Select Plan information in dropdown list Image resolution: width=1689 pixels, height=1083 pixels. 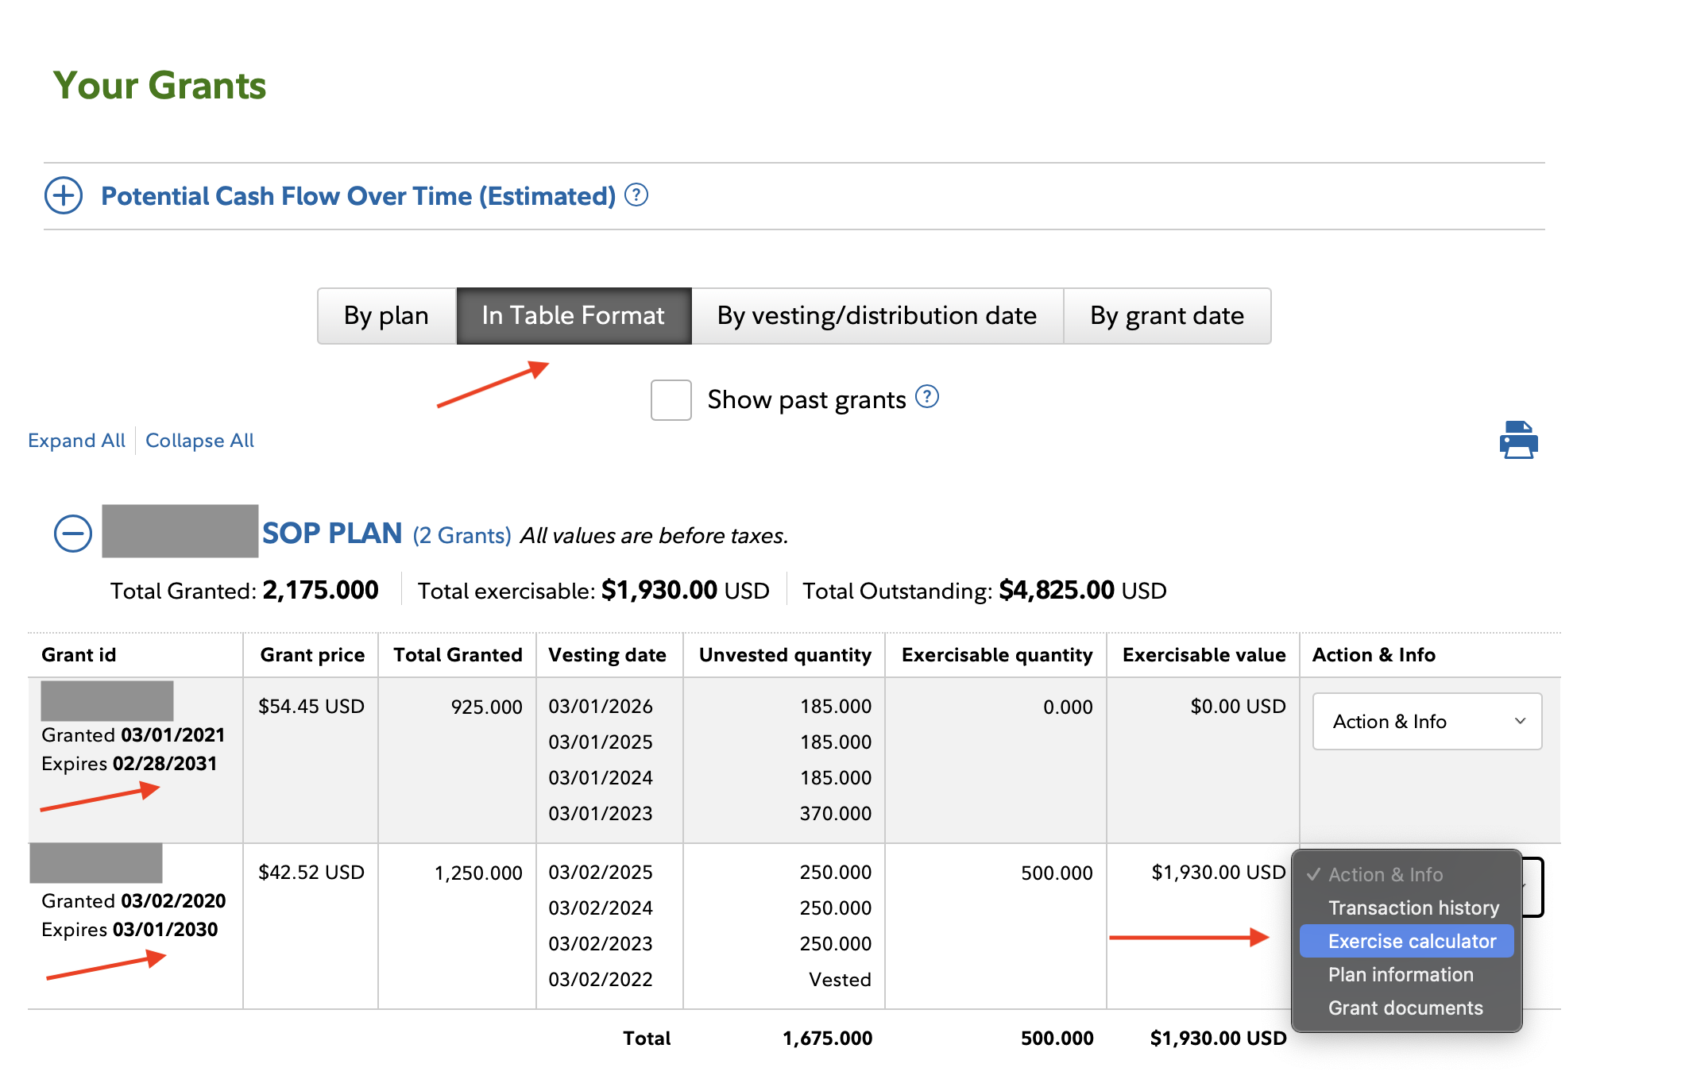(x=1401, y=974)
